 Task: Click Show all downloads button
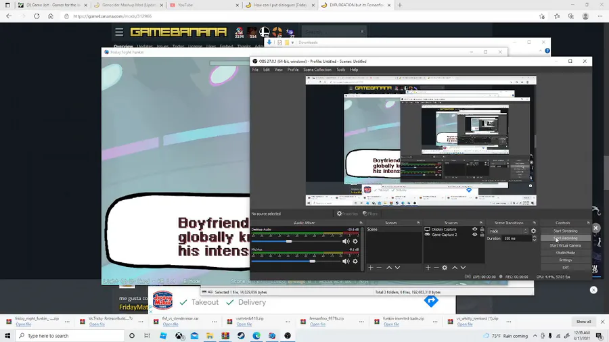pos(583,322)
